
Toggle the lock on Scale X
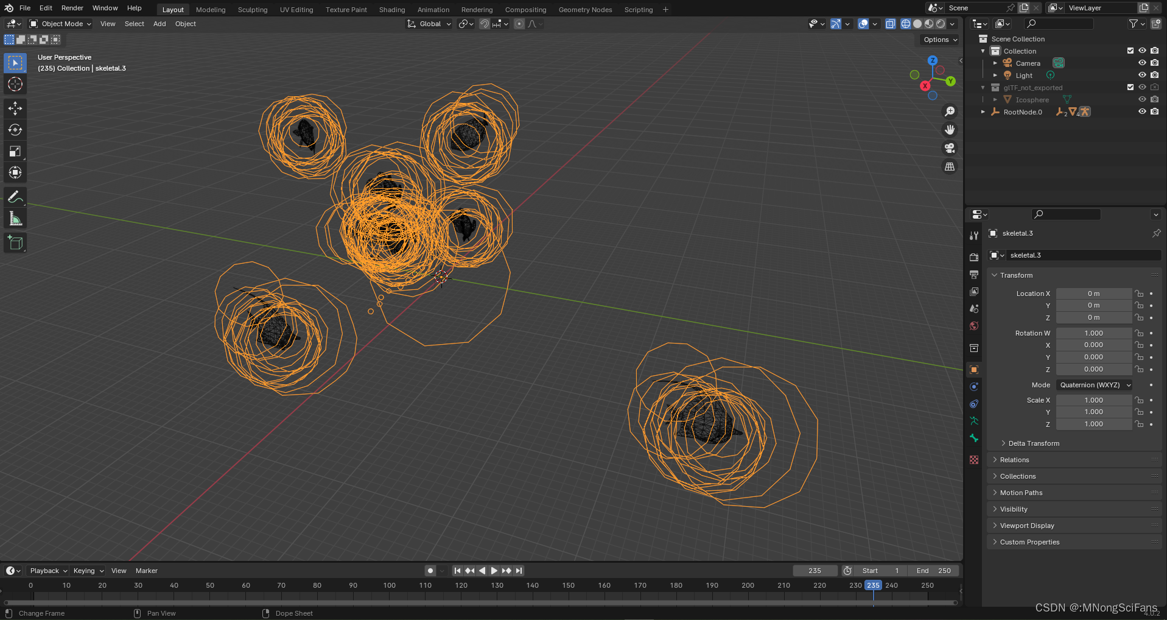coord(1139,400)
